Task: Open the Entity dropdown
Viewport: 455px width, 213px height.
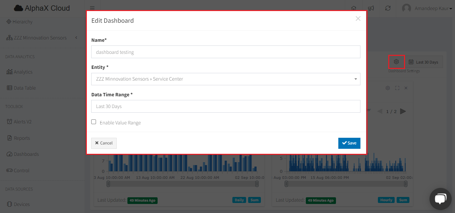Action: tap(226, 79)
